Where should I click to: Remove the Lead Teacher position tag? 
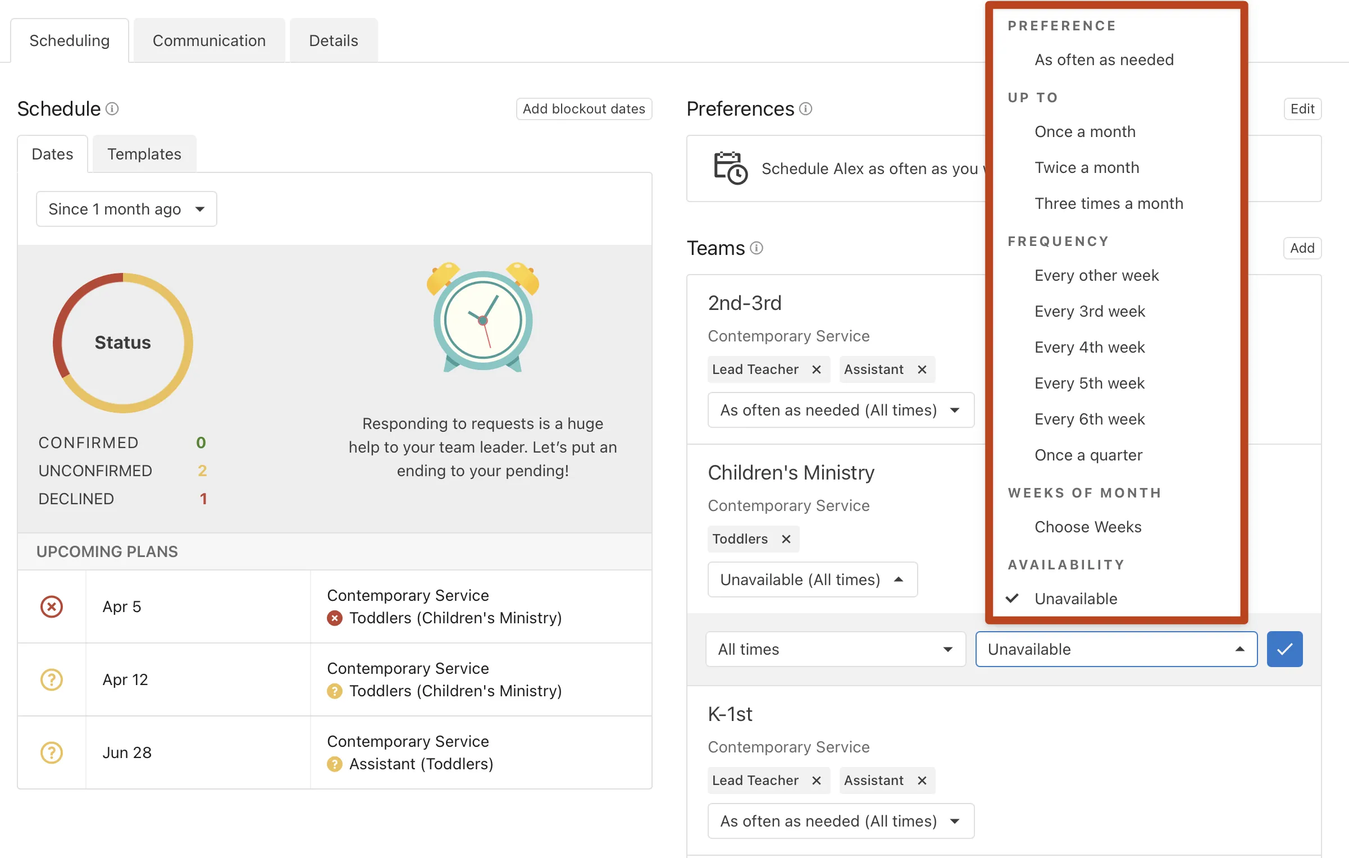click(x=817, y=369)
